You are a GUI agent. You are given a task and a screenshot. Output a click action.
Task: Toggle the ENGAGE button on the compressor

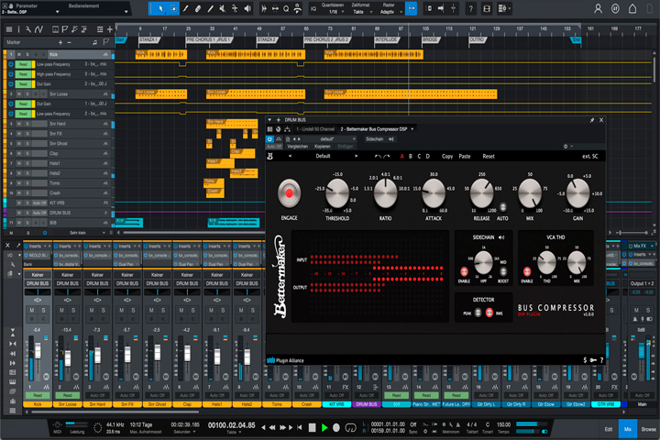click(x=289, y=193)
